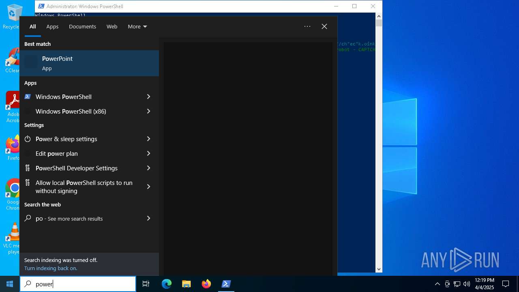This screenshot has width=519, height=292.
Task: Minimize the PowerShell window
Action: (336, 6)
